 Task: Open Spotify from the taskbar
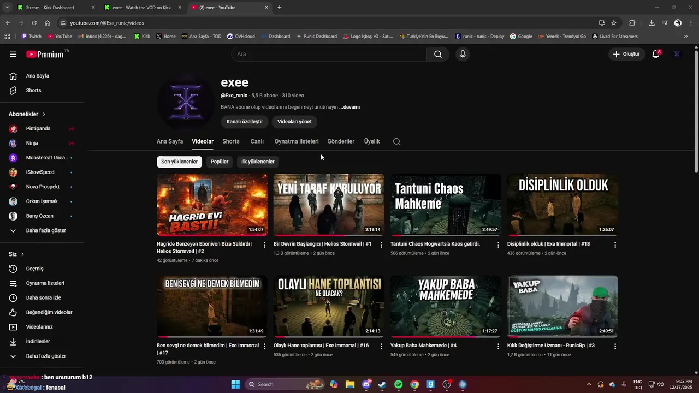point(399,384)
